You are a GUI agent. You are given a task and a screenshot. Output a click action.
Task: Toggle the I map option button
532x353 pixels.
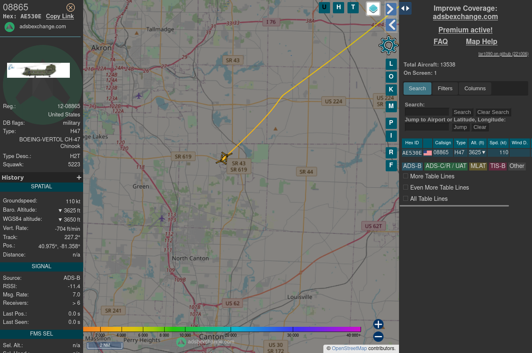[x=391, y=136]
